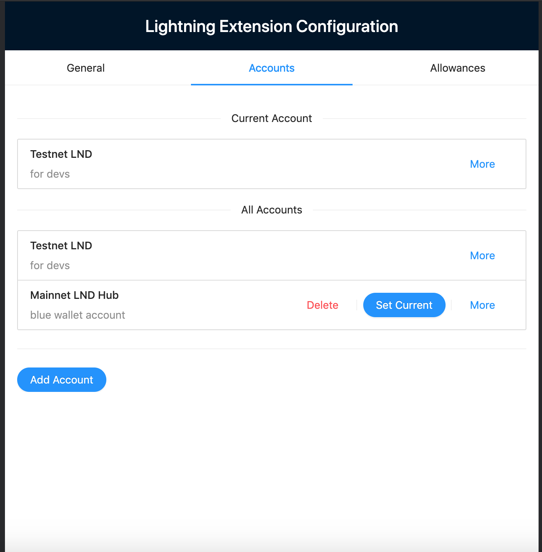Click More on the current Testnet LND account
The image size is (542, 552).
pyautogui.click(x=482, y=164)
